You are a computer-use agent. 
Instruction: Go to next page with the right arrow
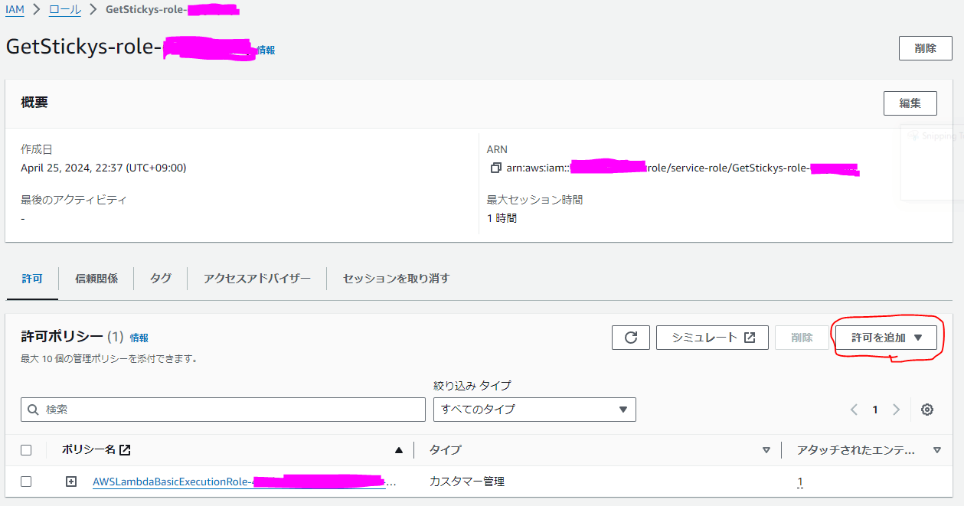point(895,410)
